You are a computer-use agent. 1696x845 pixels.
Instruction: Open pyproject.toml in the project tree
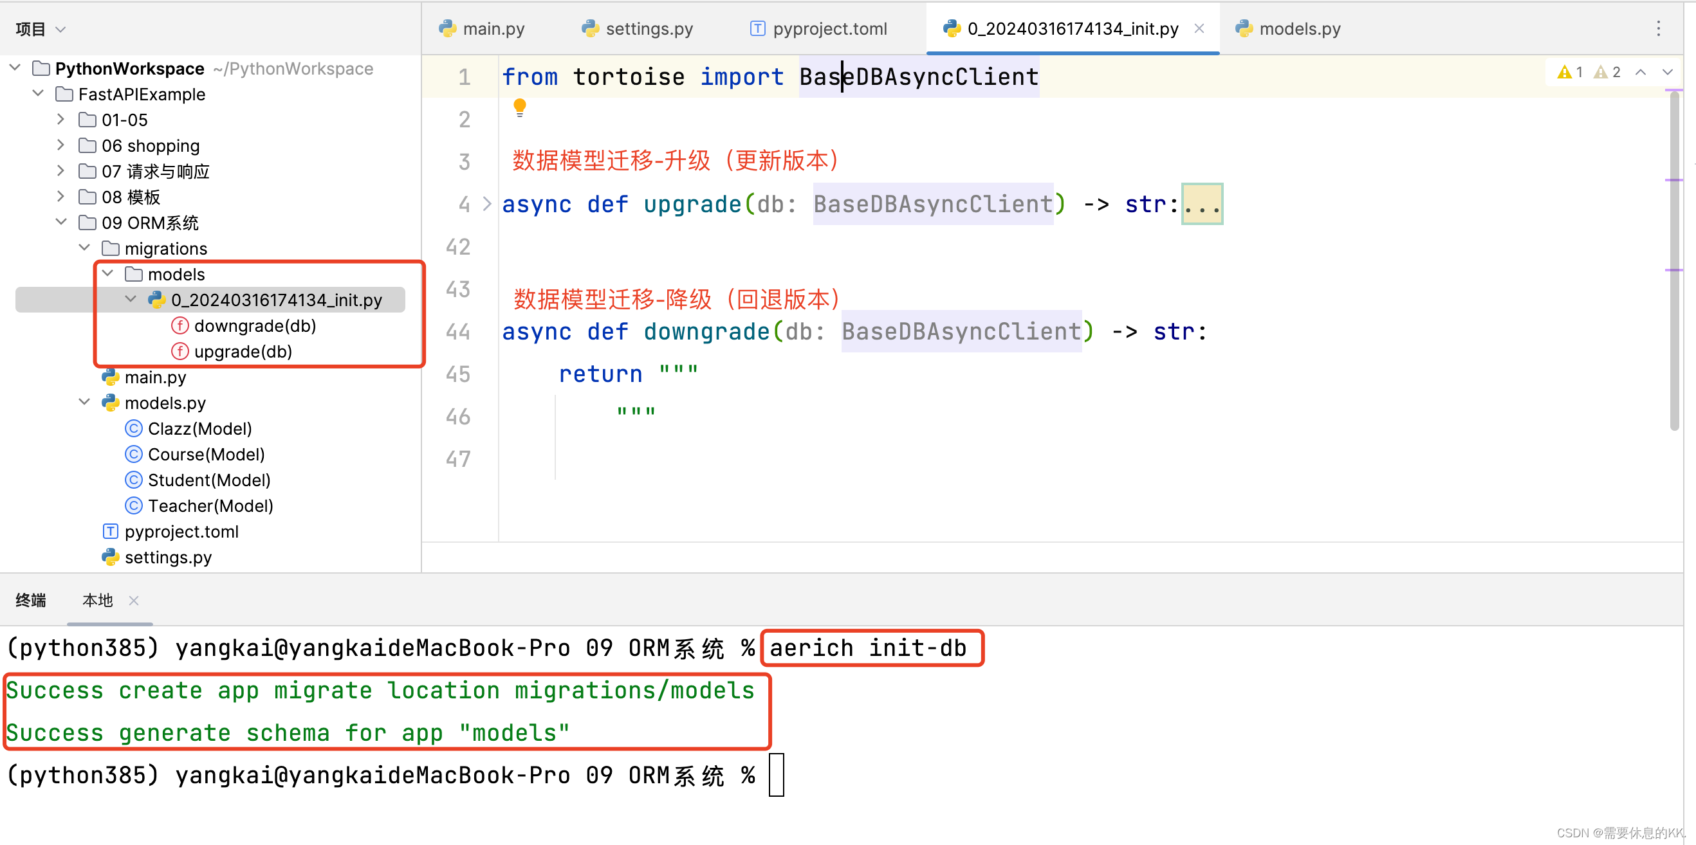click(181, 531)
